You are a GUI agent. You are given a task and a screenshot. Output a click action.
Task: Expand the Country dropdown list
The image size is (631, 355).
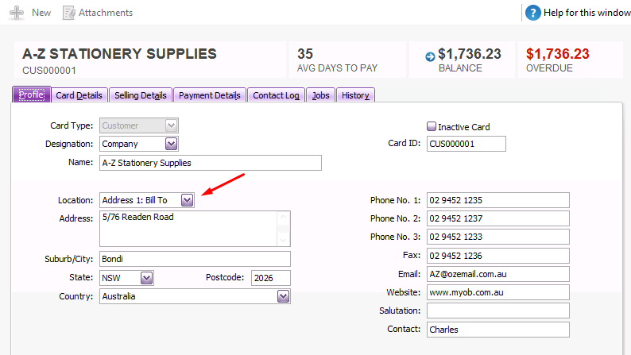(x=283, y=296)
